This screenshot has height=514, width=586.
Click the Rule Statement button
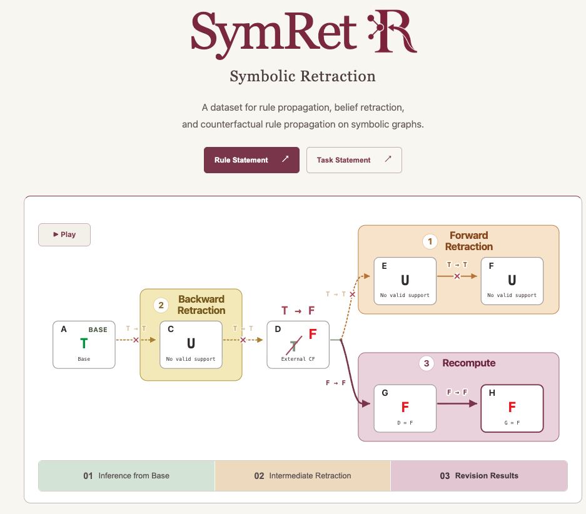(x=251, y=160)
